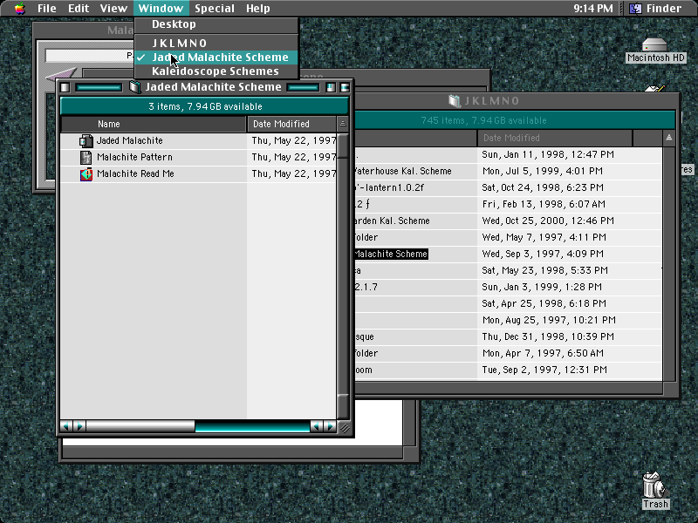
Task: Click the date Wed, Oct 25, 2000, 12:46 PM
Action: pyautogui.click(x=548, y=221)
